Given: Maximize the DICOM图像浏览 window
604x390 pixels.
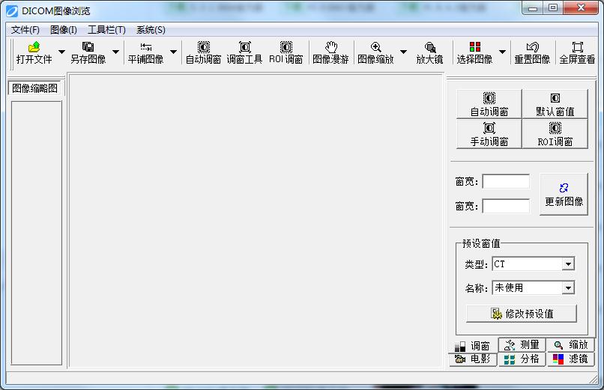Looking at the screenshot, I should pos(553,7).
